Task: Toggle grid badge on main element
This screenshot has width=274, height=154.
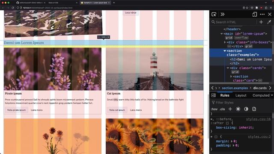Action: click(x=229, y=38)
